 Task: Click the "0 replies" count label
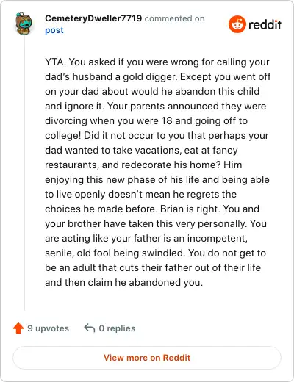point(117,328)
